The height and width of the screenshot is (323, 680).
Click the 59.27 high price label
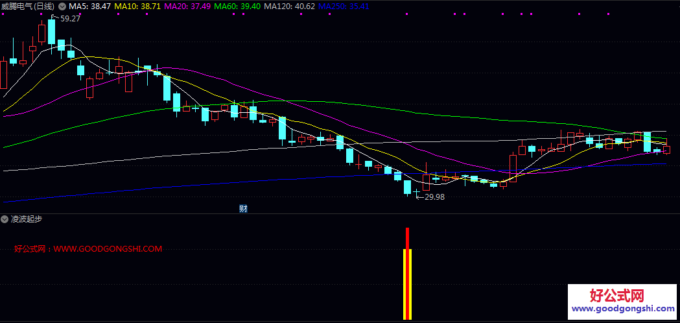(70, 19)
